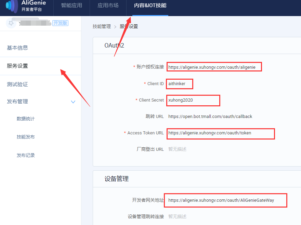Open the 智能应用 tab
Image resolution: width=301 pixels, height=225 pixels.
pyautogui.click(x=71, y=5)
